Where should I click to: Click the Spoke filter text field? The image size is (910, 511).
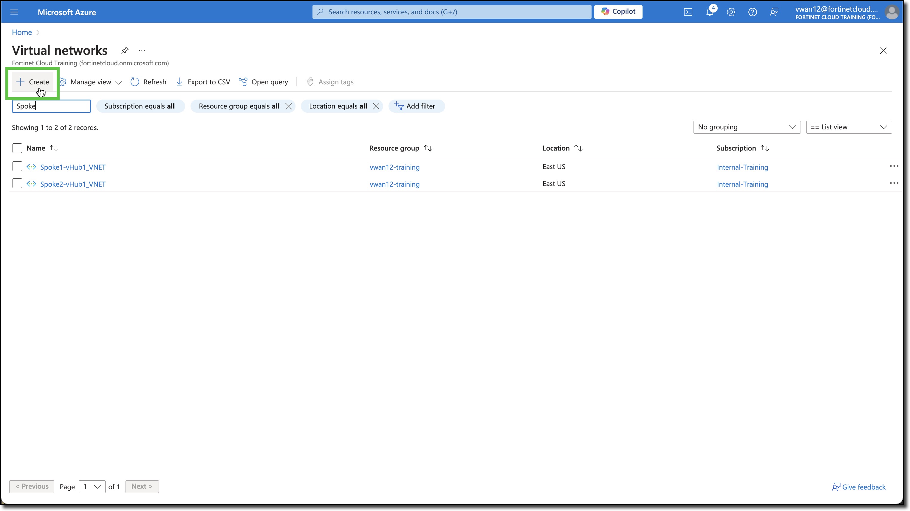pos(51,106)
